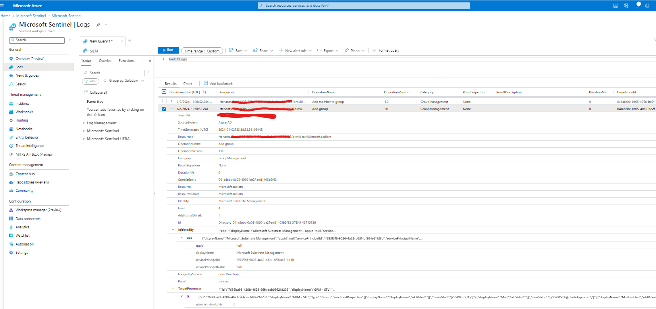
Task: Expand the Microsoft Sentinel UEBA group
Action: click(x=84, y=139)
